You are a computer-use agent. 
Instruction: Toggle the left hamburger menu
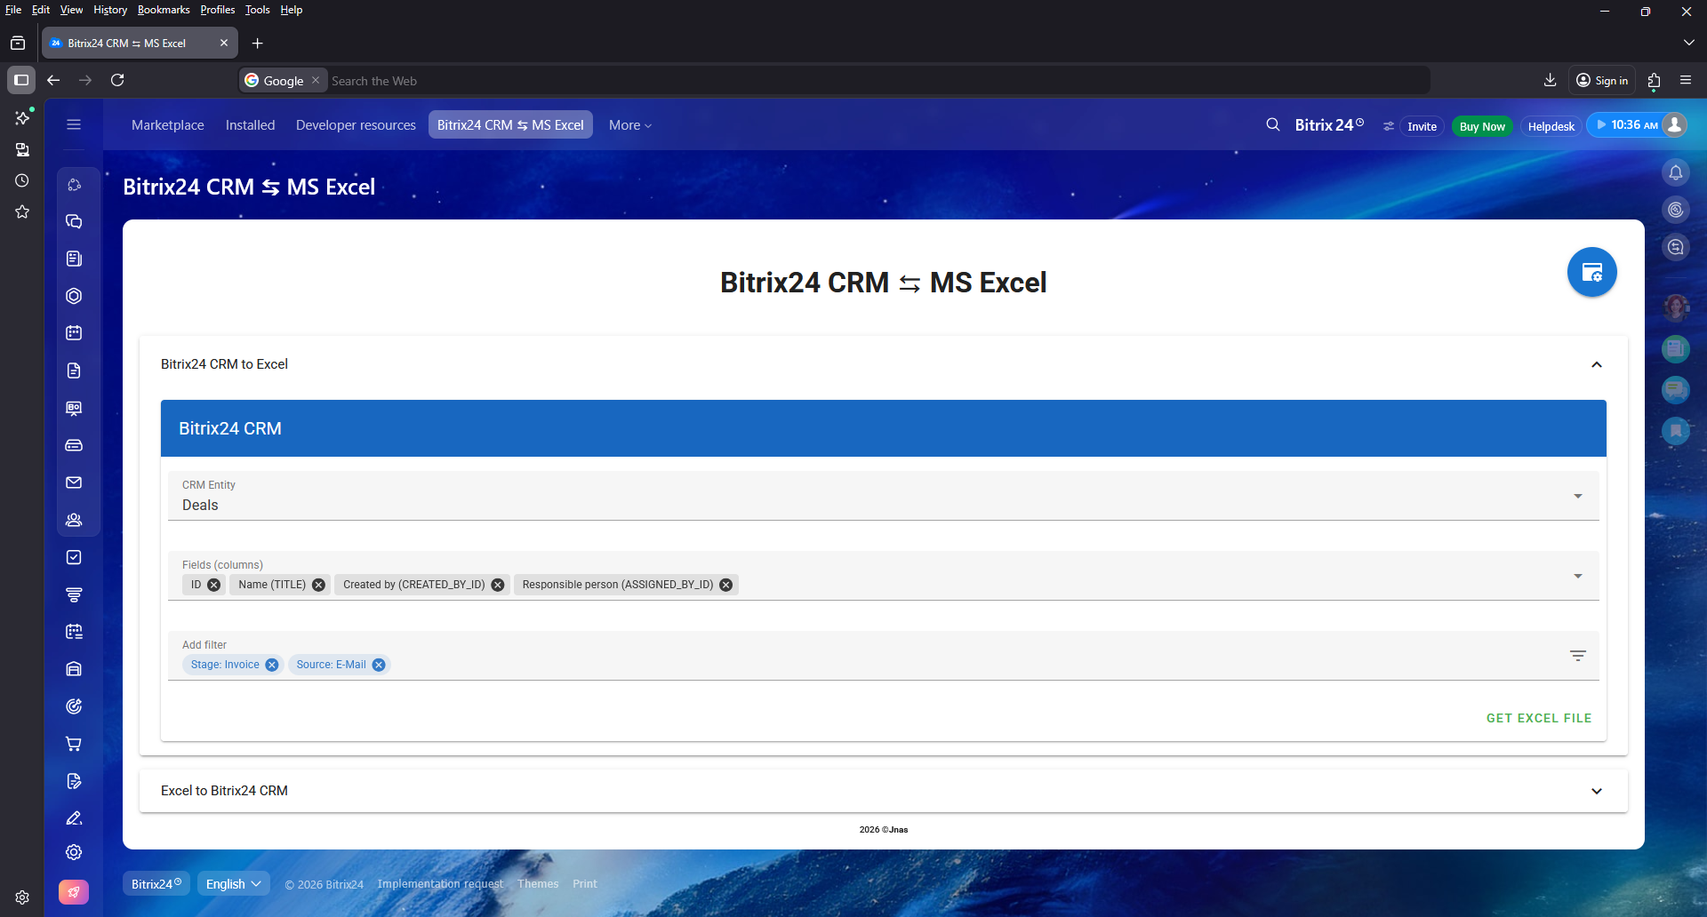point(74,125)
